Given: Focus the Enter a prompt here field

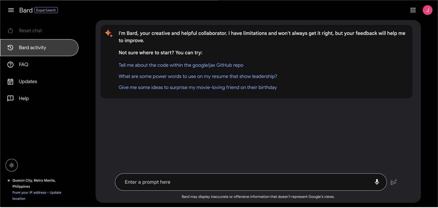Looking at the screenshot, I should point(251,182).
